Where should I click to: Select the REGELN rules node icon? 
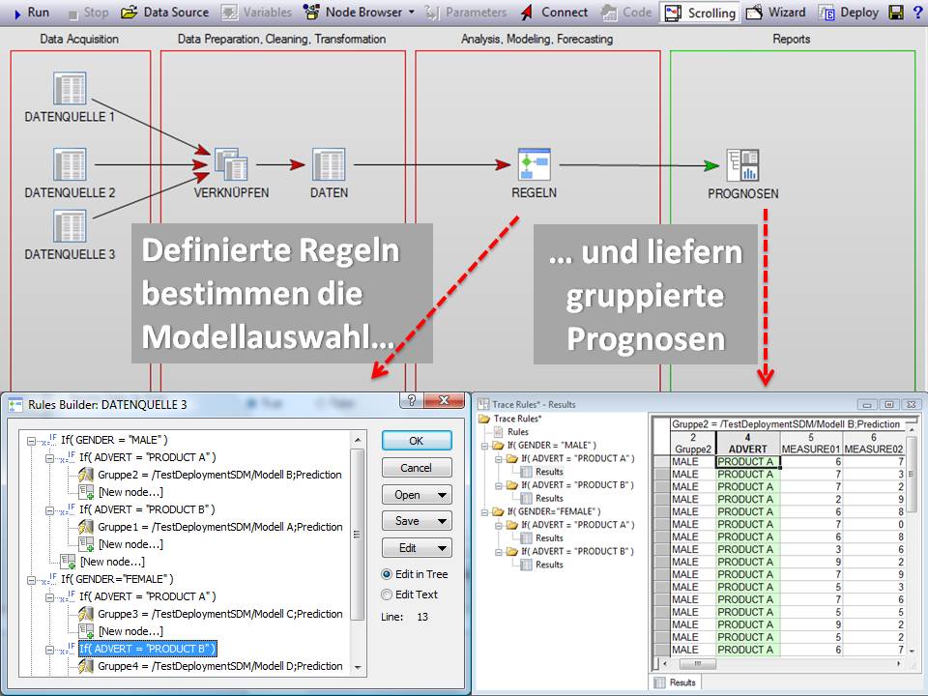[x=534, y=164]
